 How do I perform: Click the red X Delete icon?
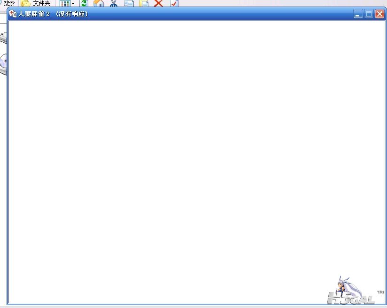tap(159, 3)
